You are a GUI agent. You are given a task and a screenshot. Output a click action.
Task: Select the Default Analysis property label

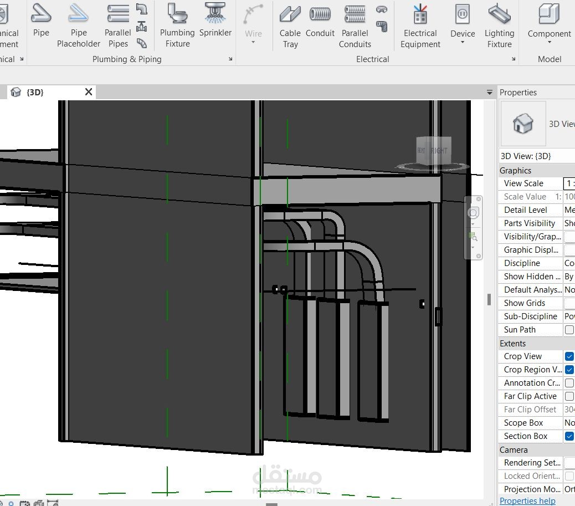[x=532, y=290]
